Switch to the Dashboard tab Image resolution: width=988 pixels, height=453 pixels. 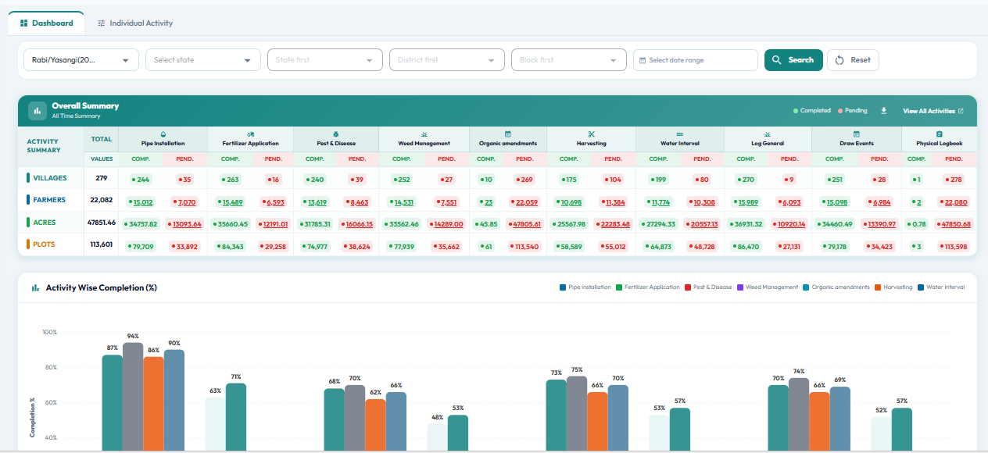(x=46, y=23)
